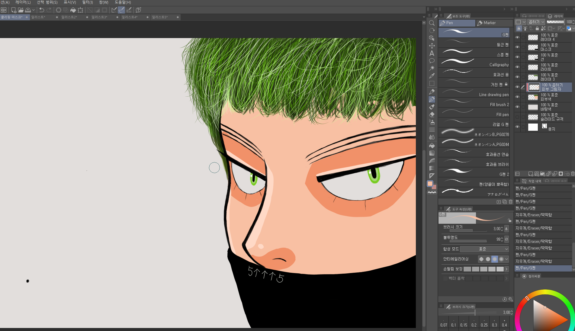575x331 pixels.
Task: Click the Redo arrow in command bar
Action: pyautogui.click(x=49, y=10)
